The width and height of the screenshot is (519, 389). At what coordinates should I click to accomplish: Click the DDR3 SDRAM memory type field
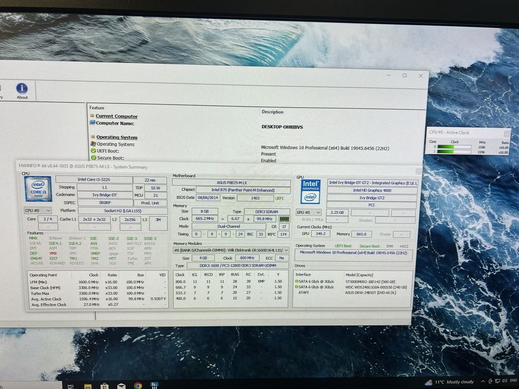267,212
